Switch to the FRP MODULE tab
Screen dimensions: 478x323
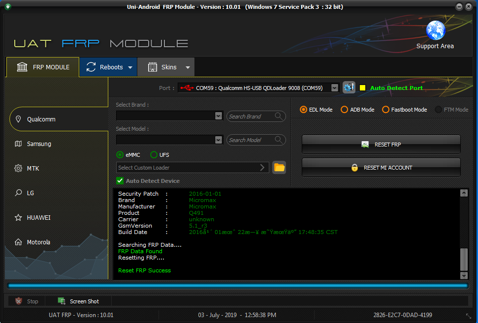[43, 67]
